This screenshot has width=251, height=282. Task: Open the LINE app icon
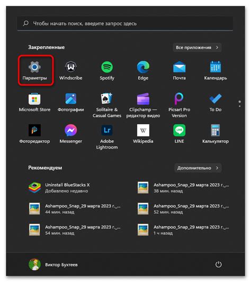pyautogui.click(x=179, y=130)
